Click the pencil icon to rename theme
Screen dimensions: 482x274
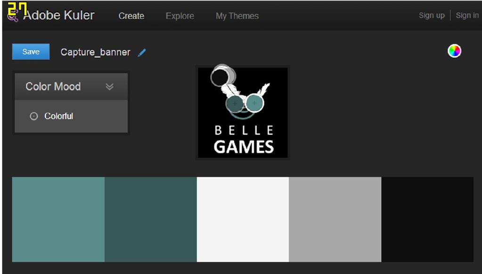pos(142,53)
